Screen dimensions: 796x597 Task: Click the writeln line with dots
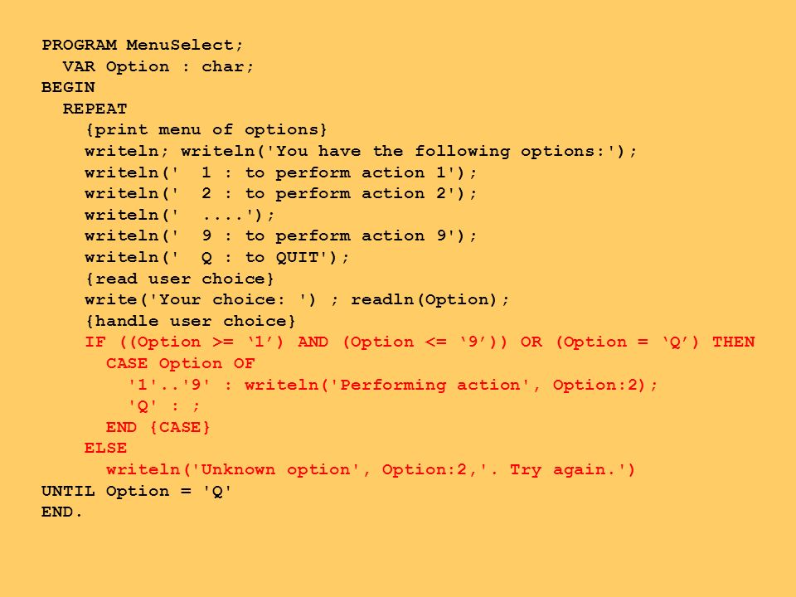coord(180,216)
